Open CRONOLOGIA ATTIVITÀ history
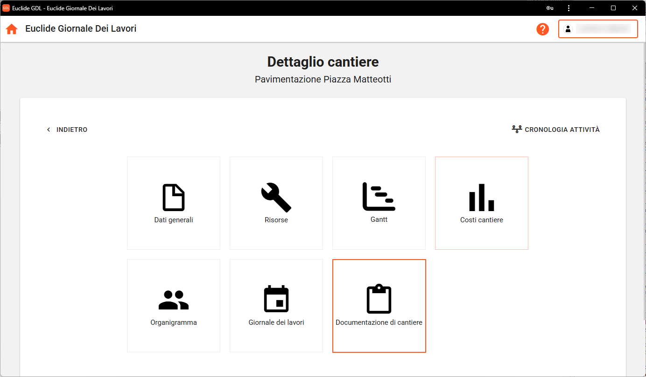Viewport: 646px width, 377px height. (x=556, y=130)
